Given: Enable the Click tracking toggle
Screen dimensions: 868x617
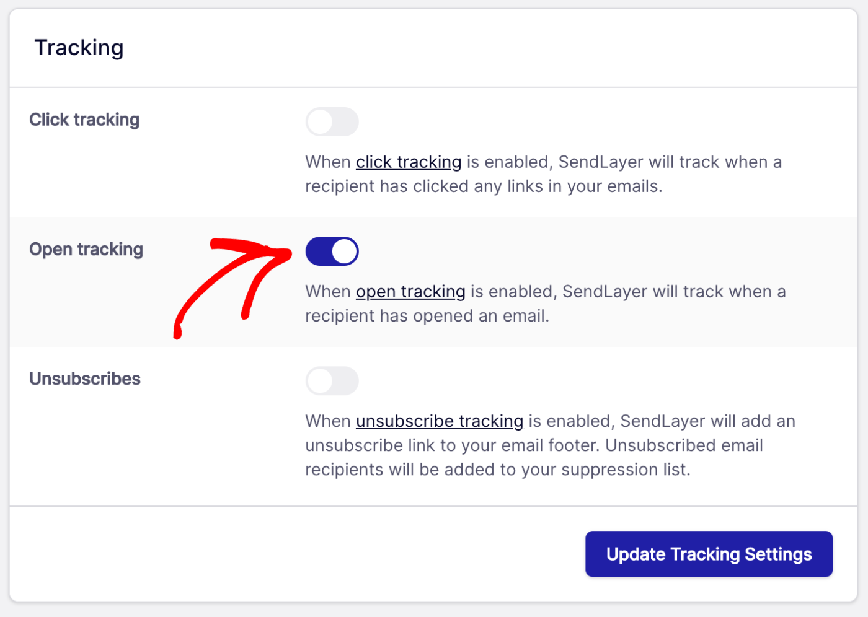Looking at the screenshot, I should [332, 121].
